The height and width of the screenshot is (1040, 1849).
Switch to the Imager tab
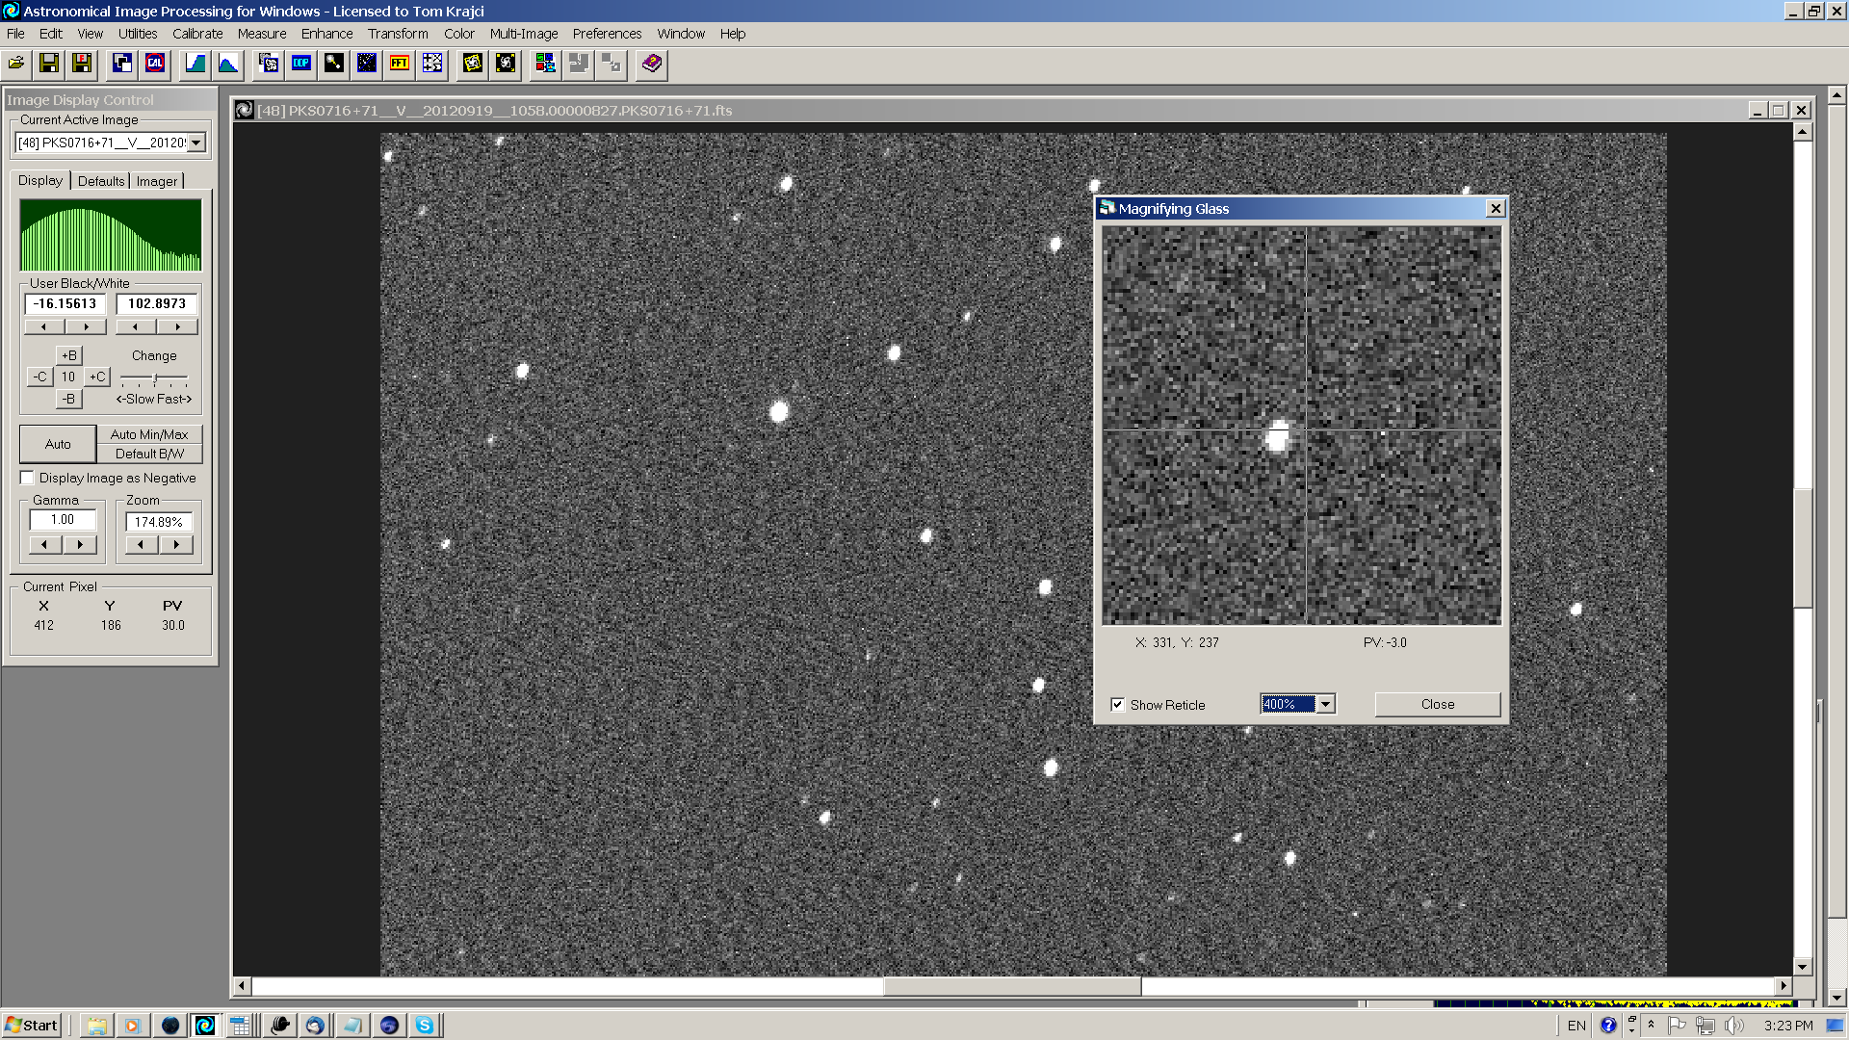(156, 181)
